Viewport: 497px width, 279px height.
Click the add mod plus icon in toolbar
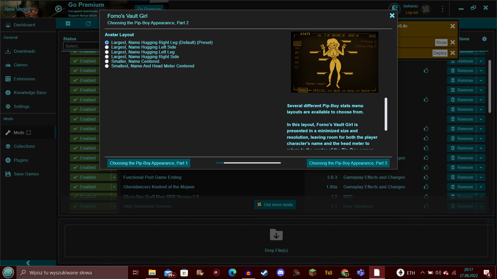pyautogui.click(x=68, y=24)
